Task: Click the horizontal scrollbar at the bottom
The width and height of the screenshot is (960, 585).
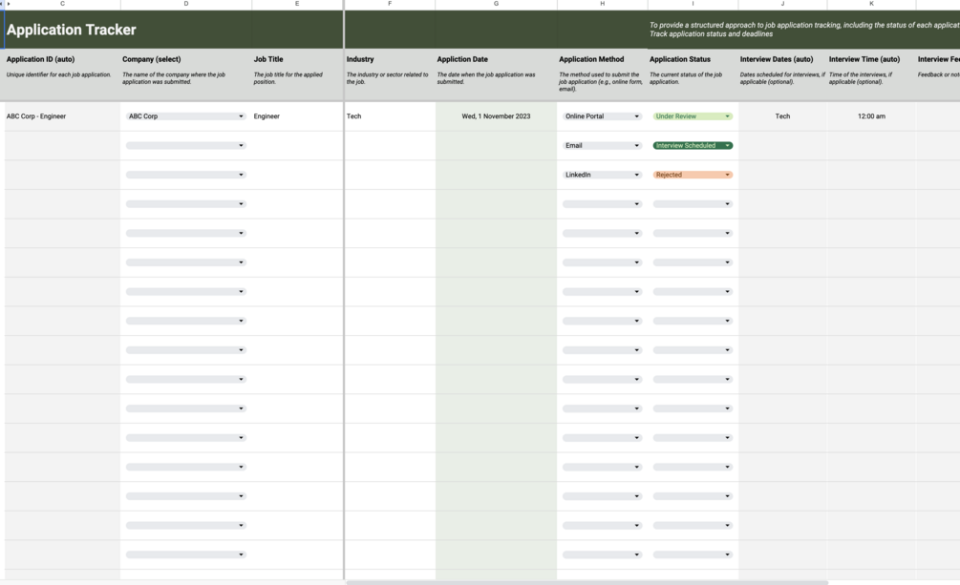Action: pyautogui.click(x=587, y=582)
